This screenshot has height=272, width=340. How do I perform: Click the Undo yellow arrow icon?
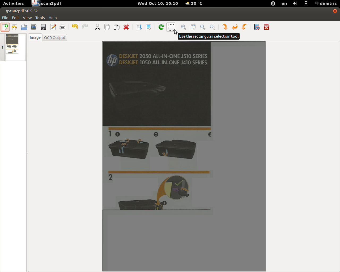tap(75, 27)
